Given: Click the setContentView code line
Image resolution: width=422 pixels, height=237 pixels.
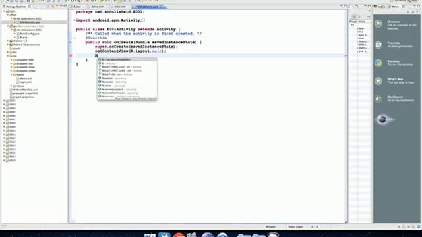Looking at the screenshot, I should (131, 51).
